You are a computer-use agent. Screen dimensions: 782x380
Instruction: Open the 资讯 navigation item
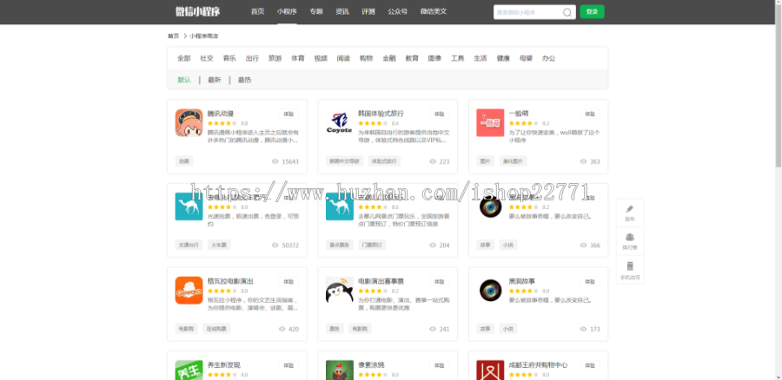click(342, 12)
